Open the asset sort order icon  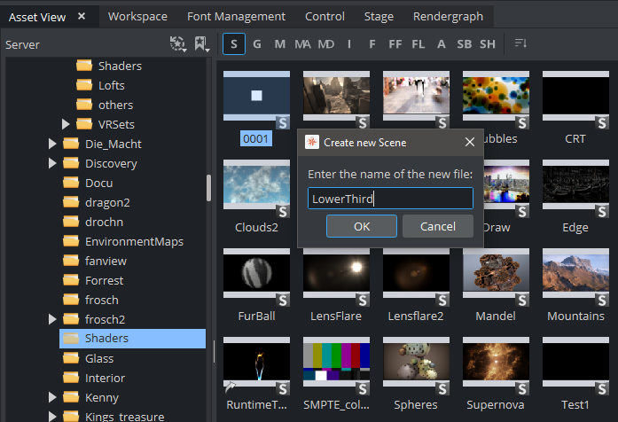click(x=520, y=43)
